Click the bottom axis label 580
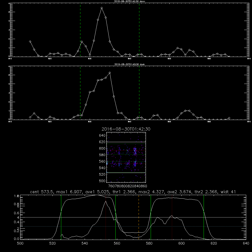This screenshot has height=252, width=252. (x=149, y=243)
